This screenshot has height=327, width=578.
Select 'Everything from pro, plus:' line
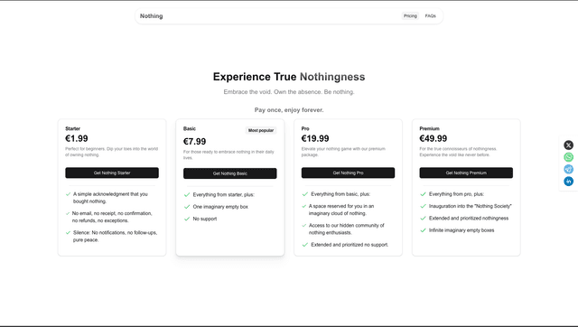tap(456, 194)
